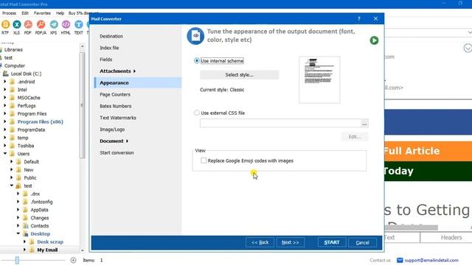Viewport: 472px width, 265px height.
Task: Expand the Toshiba folder node
Action: click(x=5, y=146)
